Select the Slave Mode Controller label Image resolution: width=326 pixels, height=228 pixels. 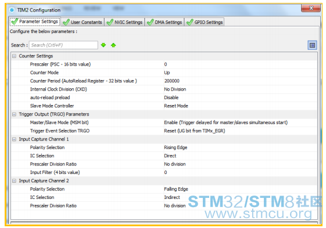[x=52, y=106]
